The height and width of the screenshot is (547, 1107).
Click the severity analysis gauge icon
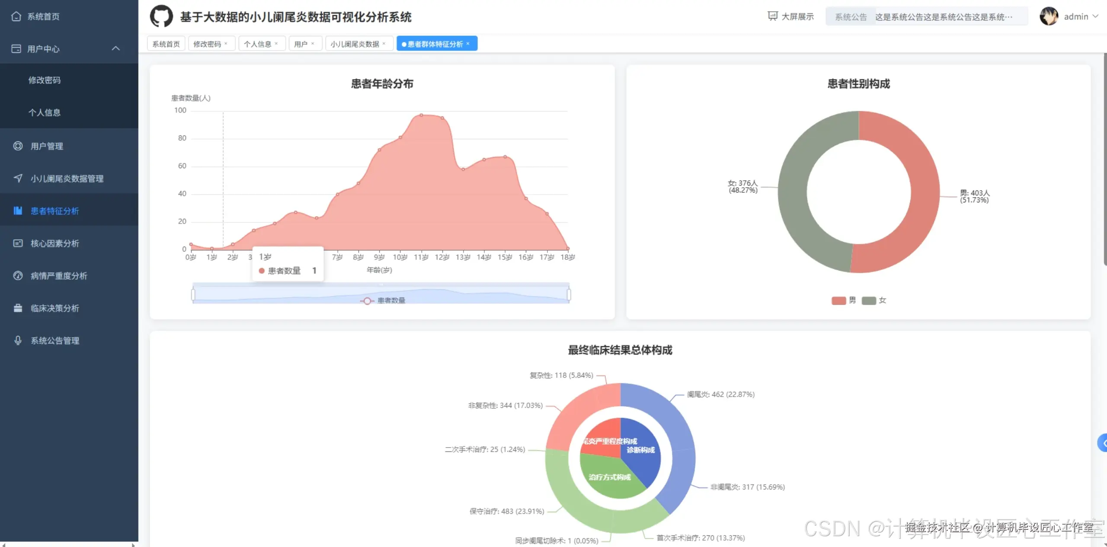(x=18, y=276)
